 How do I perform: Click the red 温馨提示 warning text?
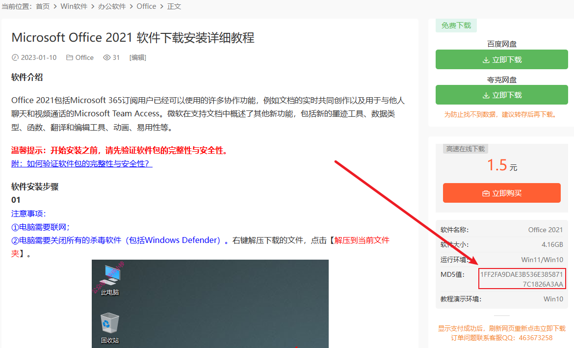pos(120,150)
